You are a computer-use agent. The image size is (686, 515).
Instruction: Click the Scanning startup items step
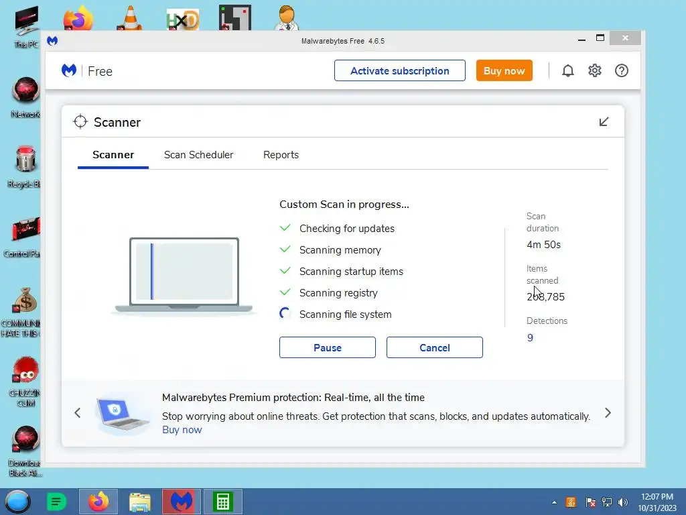click(x=351, y=272)
